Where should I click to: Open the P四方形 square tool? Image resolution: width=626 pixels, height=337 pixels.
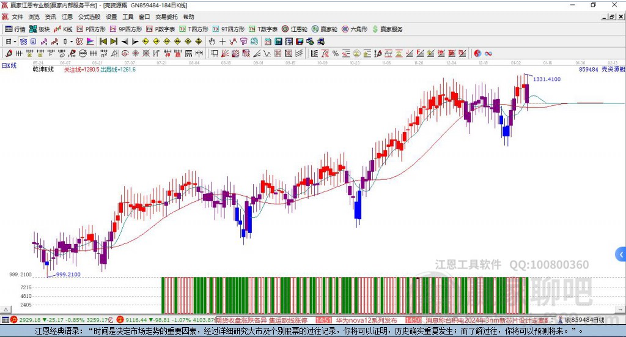coord(91,29)
